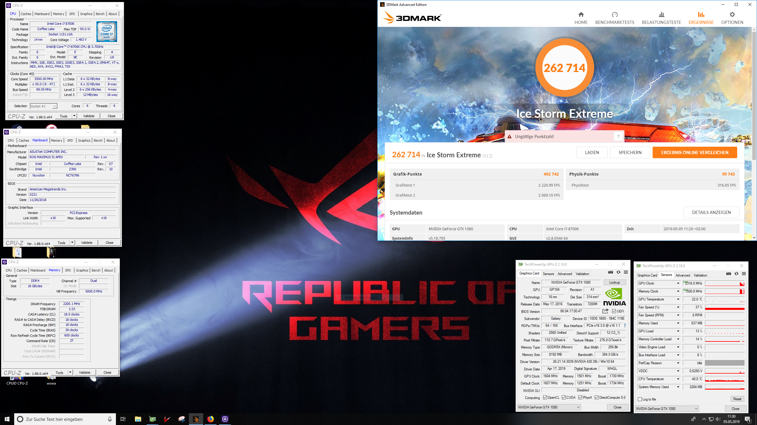Viewport: 757px width, 425px height.
Task: Open BENCHMARKTESTS gauge icon in 3DMark
Action: (x=615, y=14)
